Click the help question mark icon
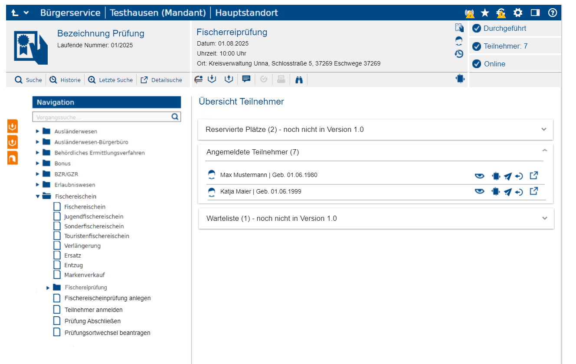This screenshot has width=576, height=364. point(552,13)
